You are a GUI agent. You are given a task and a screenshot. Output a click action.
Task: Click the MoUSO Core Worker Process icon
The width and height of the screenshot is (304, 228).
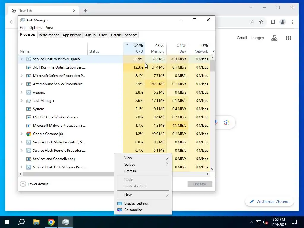(29, 117)
